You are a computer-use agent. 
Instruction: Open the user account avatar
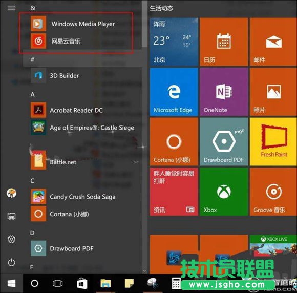point(11,193)
